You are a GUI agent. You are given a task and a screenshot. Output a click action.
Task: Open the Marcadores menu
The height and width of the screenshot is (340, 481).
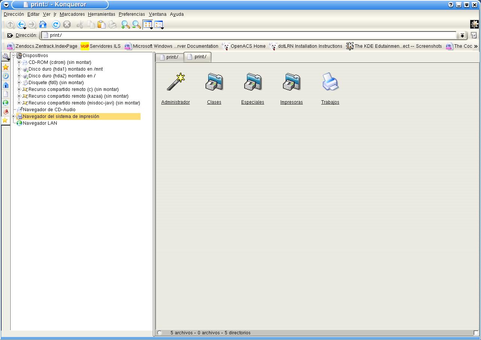coord(72,14)
